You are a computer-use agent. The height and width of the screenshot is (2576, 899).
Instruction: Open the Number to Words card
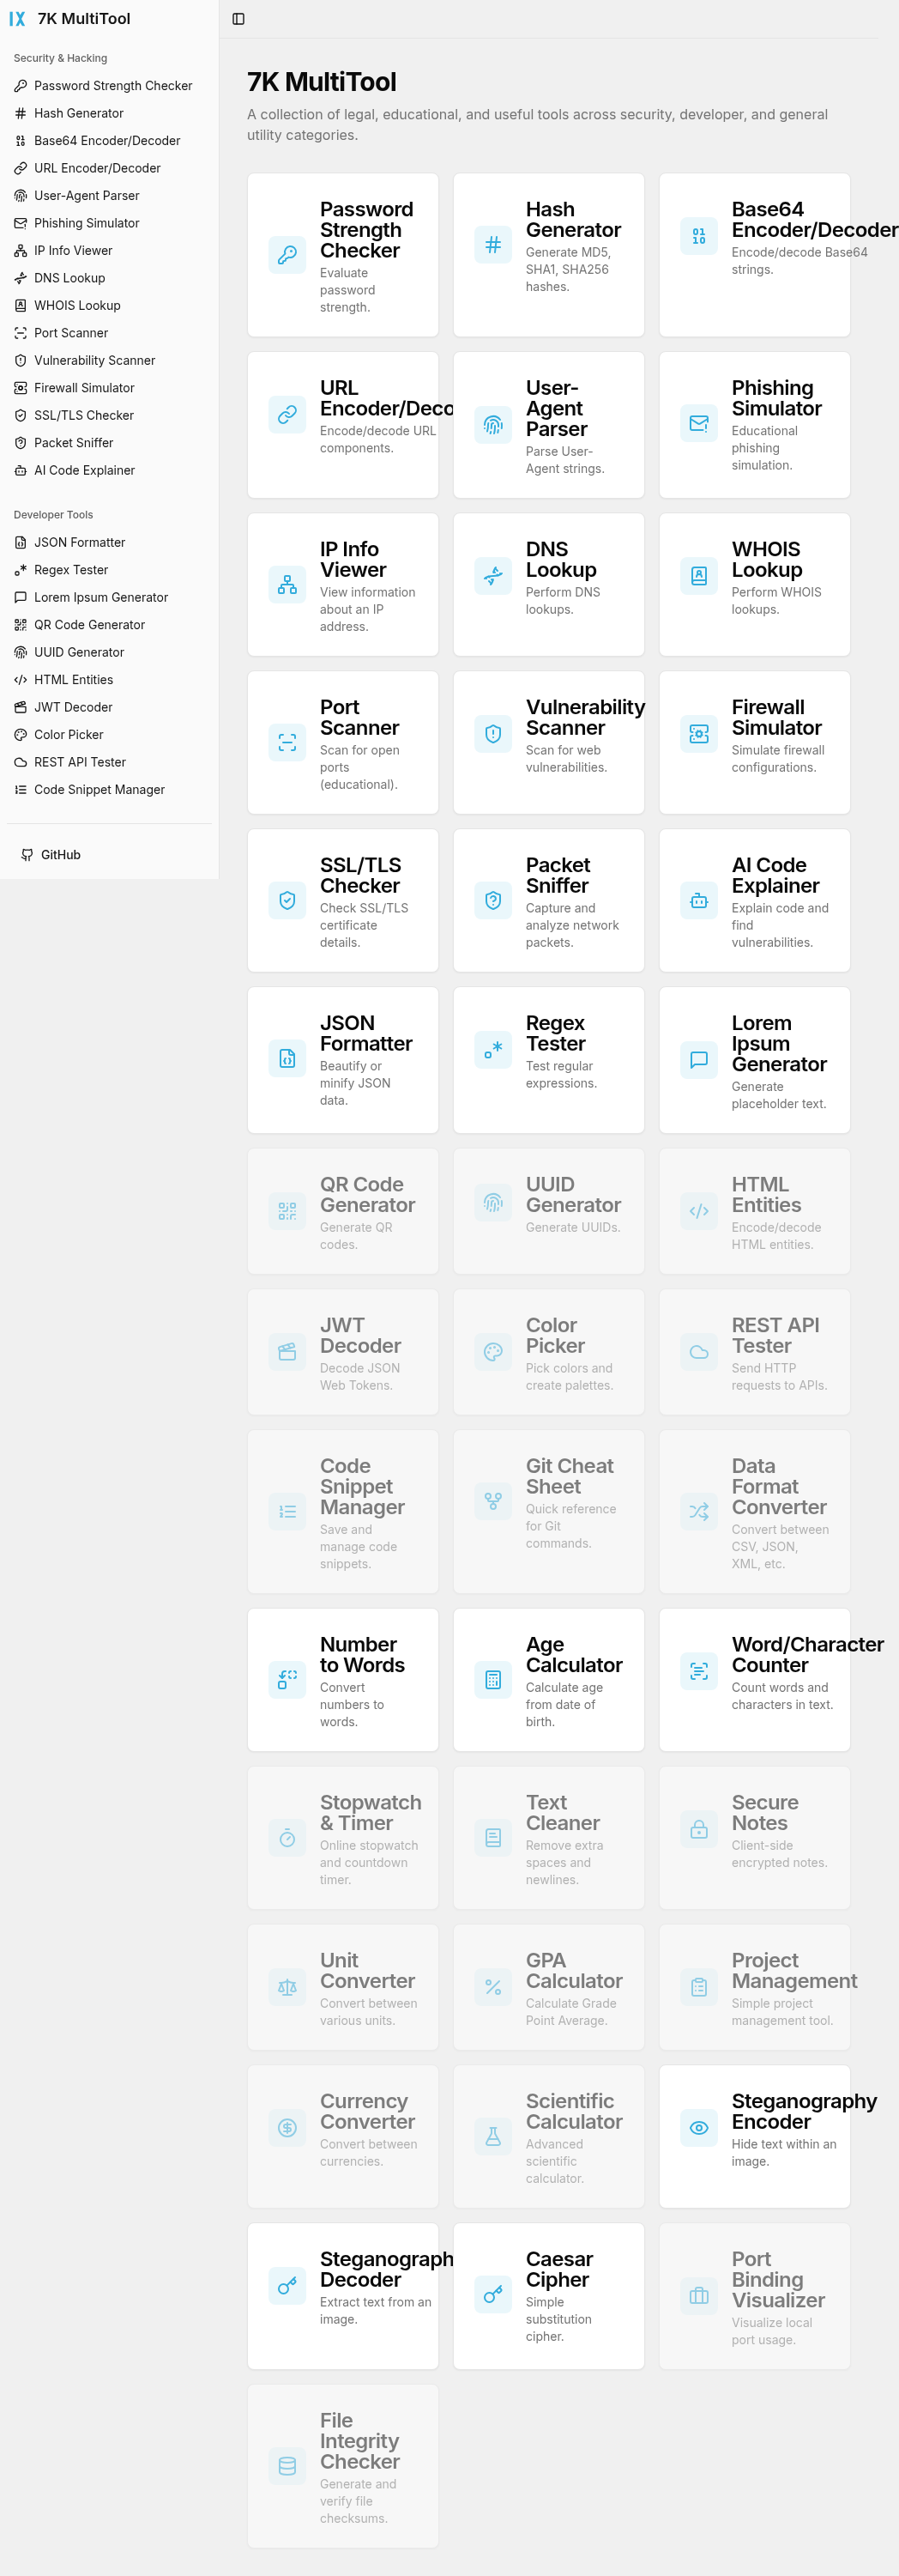[x=342, y=1680]
